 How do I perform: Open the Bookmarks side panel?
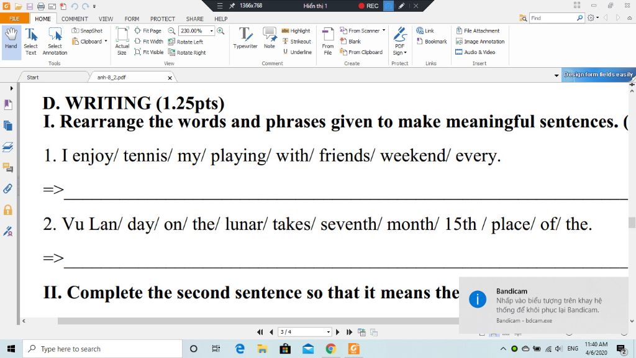[x=7, y=104]
